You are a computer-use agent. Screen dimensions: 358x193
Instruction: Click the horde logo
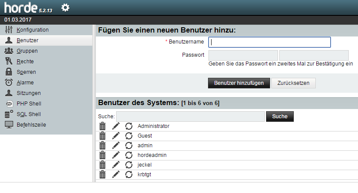21,7
